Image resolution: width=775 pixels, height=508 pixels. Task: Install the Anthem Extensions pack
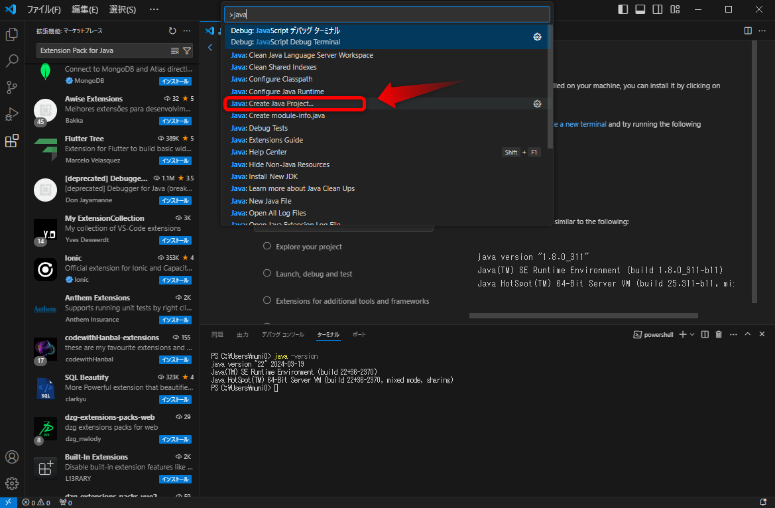[x=176, y=320]
